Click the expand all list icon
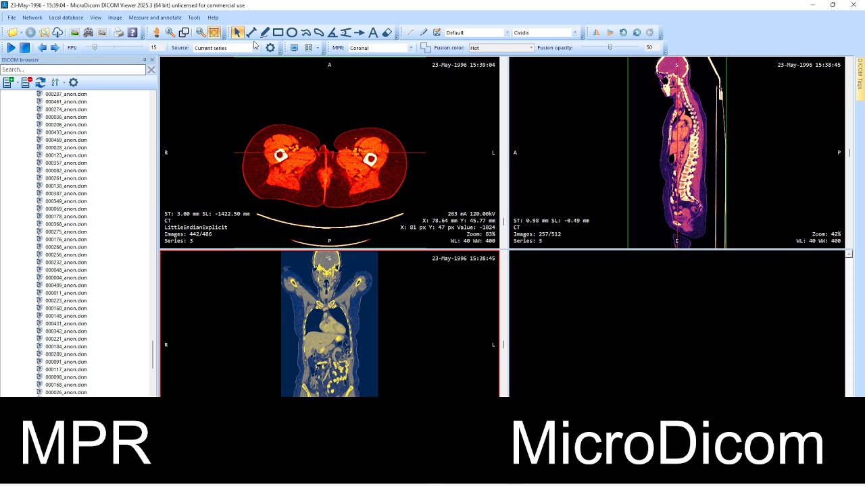This screenshot has height=486, width=865. (8, 82)
